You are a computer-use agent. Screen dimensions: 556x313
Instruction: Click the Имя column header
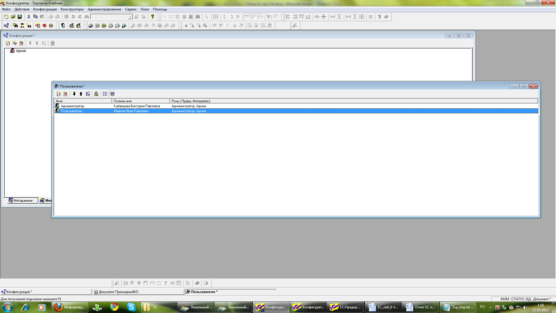pyautogui.click(x=83, y=101)
